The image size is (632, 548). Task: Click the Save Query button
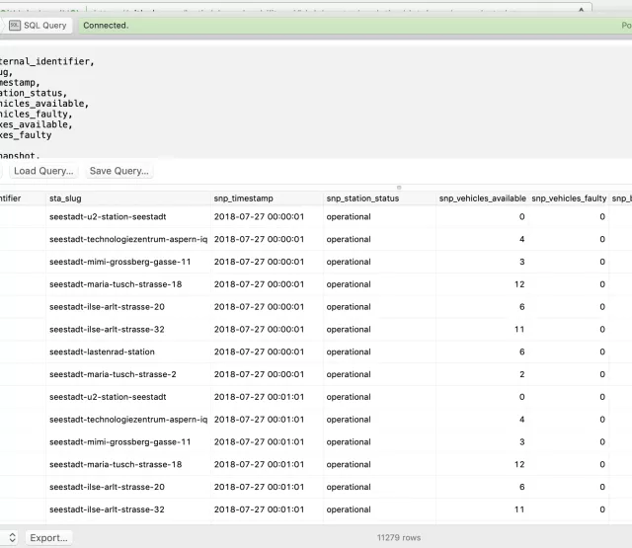pyautogui.click(x=118, y=171)
